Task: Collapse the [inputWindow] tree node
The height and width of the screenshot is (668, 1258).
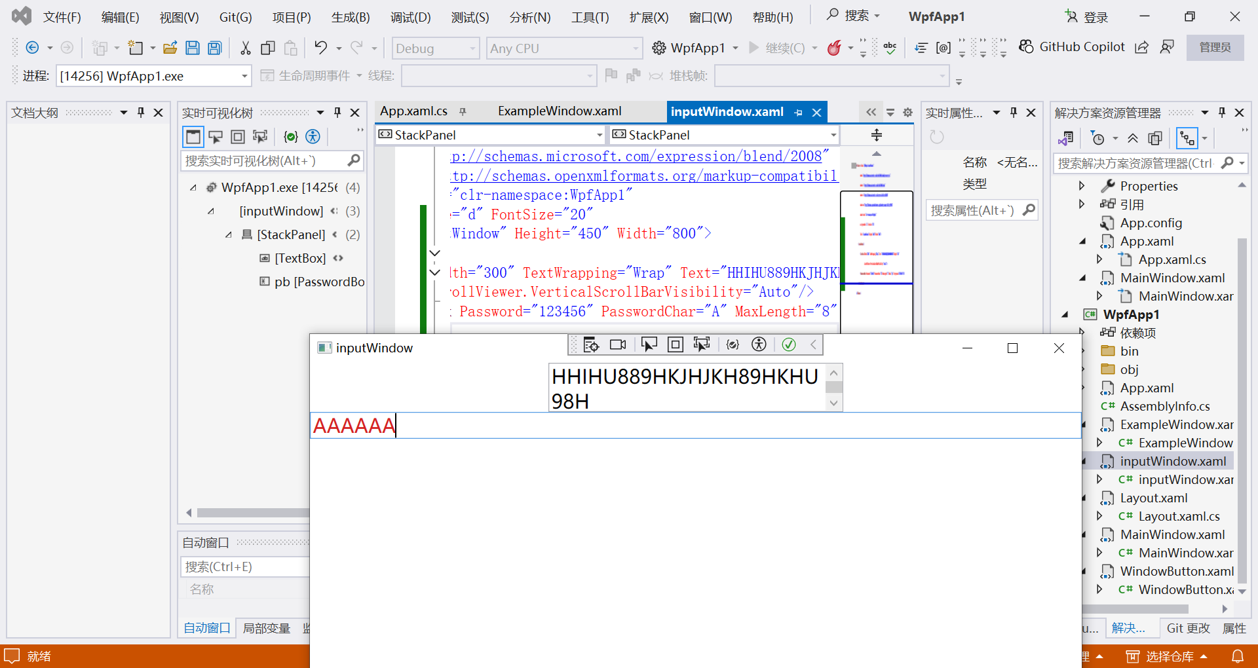Action: point(211,211)
